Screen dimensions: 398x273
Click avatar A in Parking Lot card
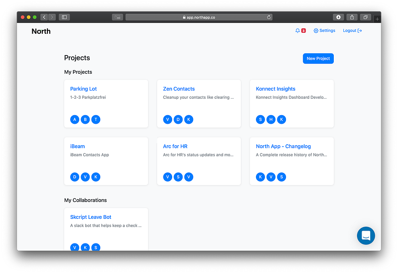pos(75,120)
